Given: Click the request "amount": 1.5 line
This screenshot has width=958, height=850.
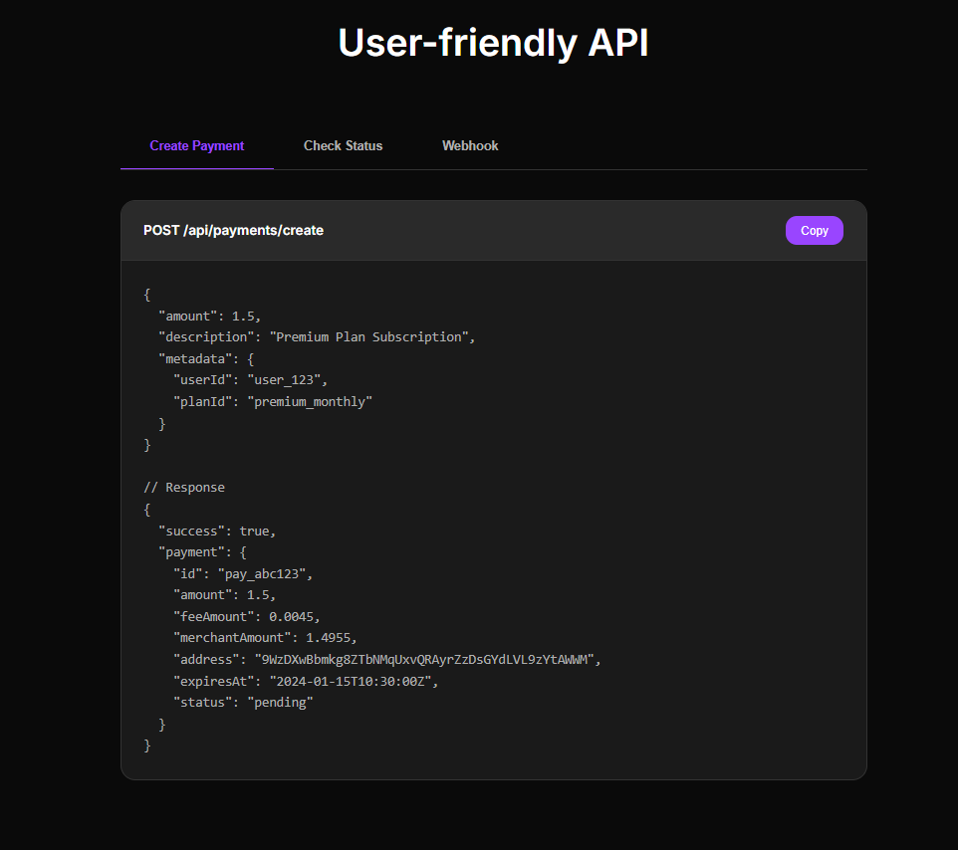Looking at the screenshot, I should tap(209, 316).
